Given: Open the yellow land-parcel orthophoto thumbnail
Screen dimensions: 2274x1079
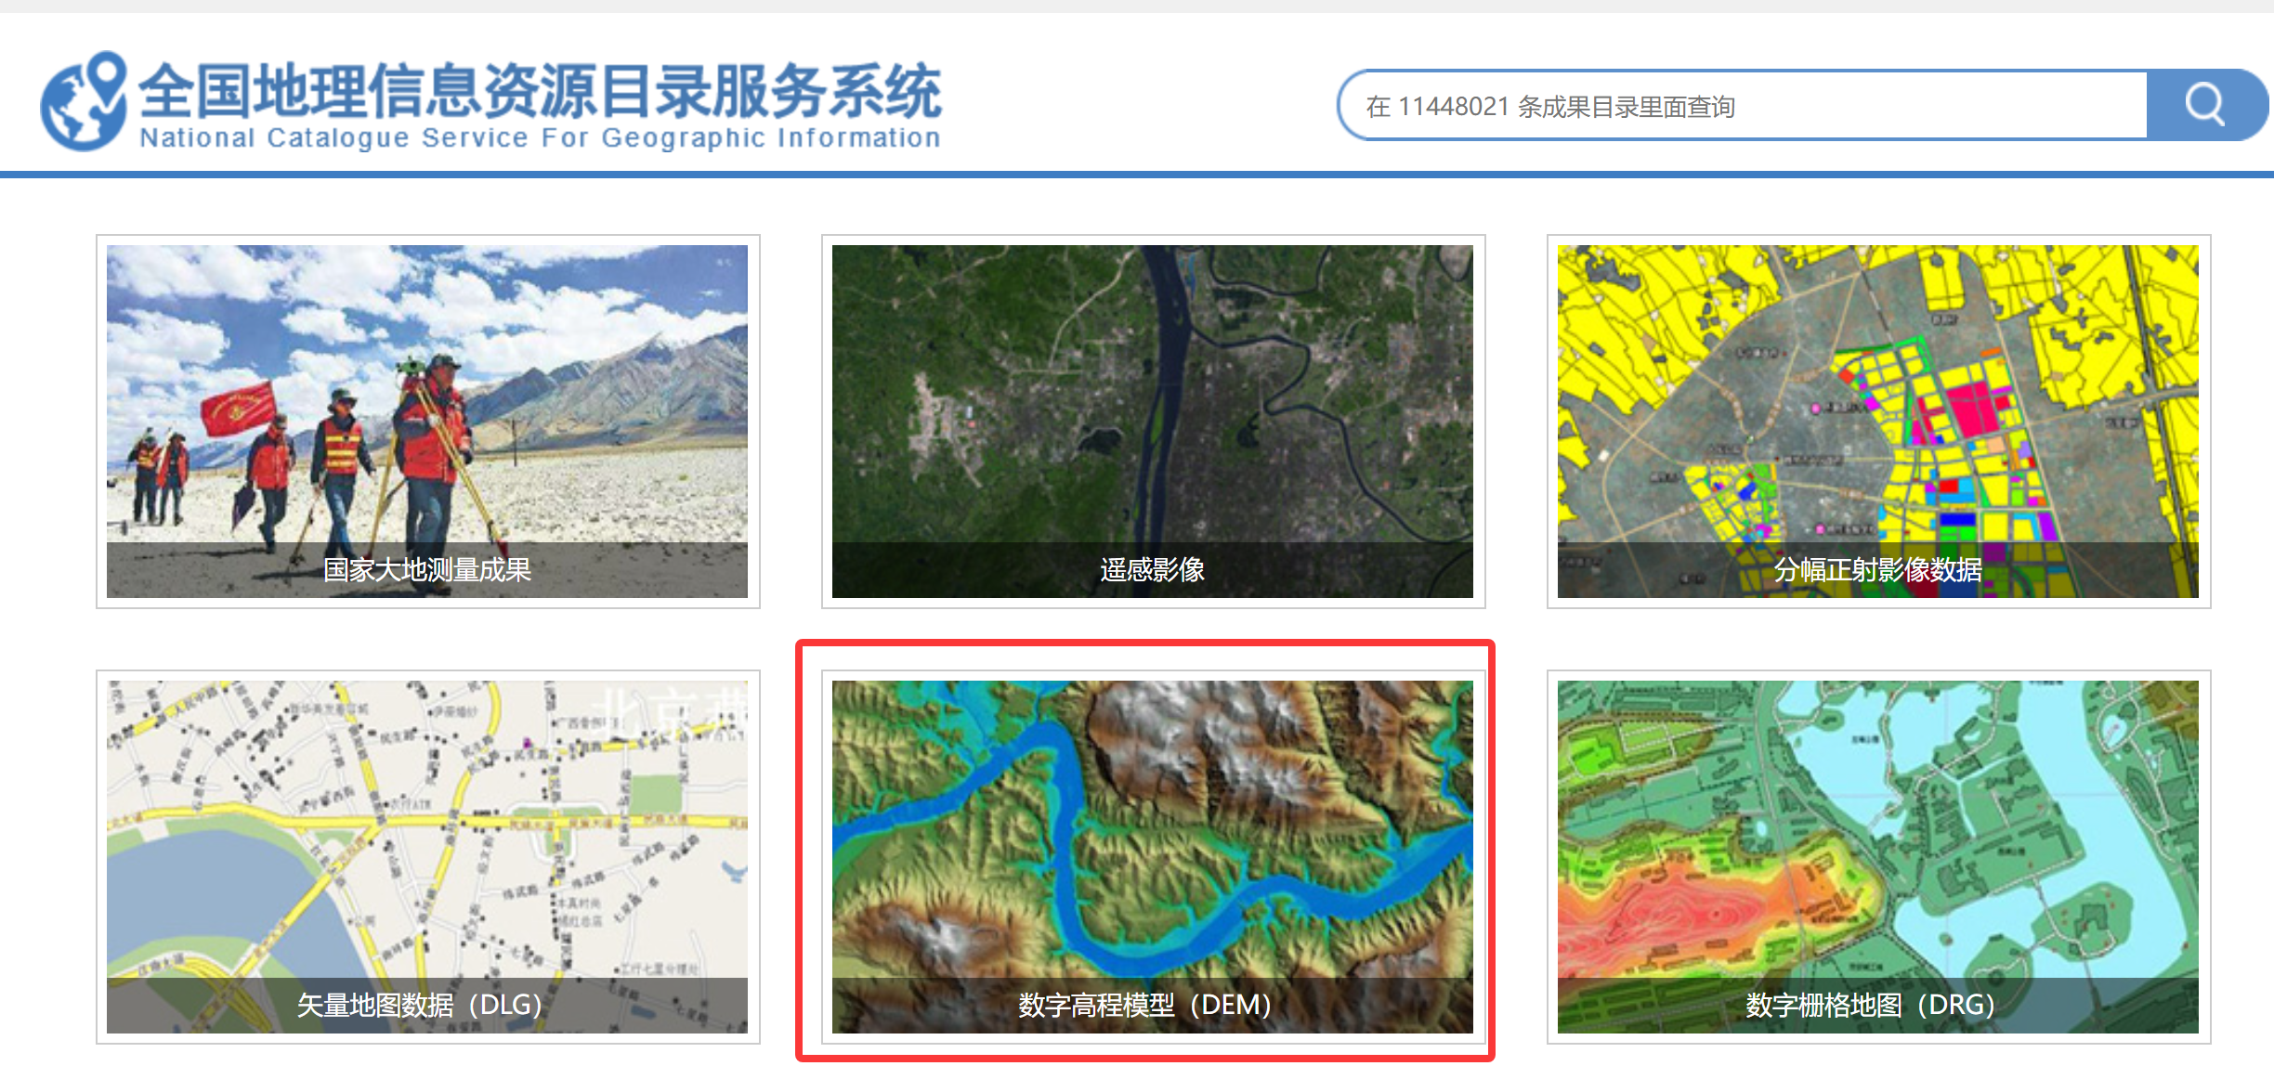Looking at the screenshot, I should click(1877, 390).
